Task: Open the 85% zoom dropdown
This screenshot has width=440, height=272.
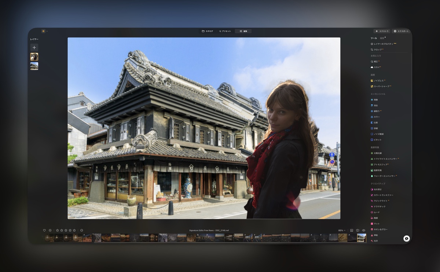Action: coord(342,231)
